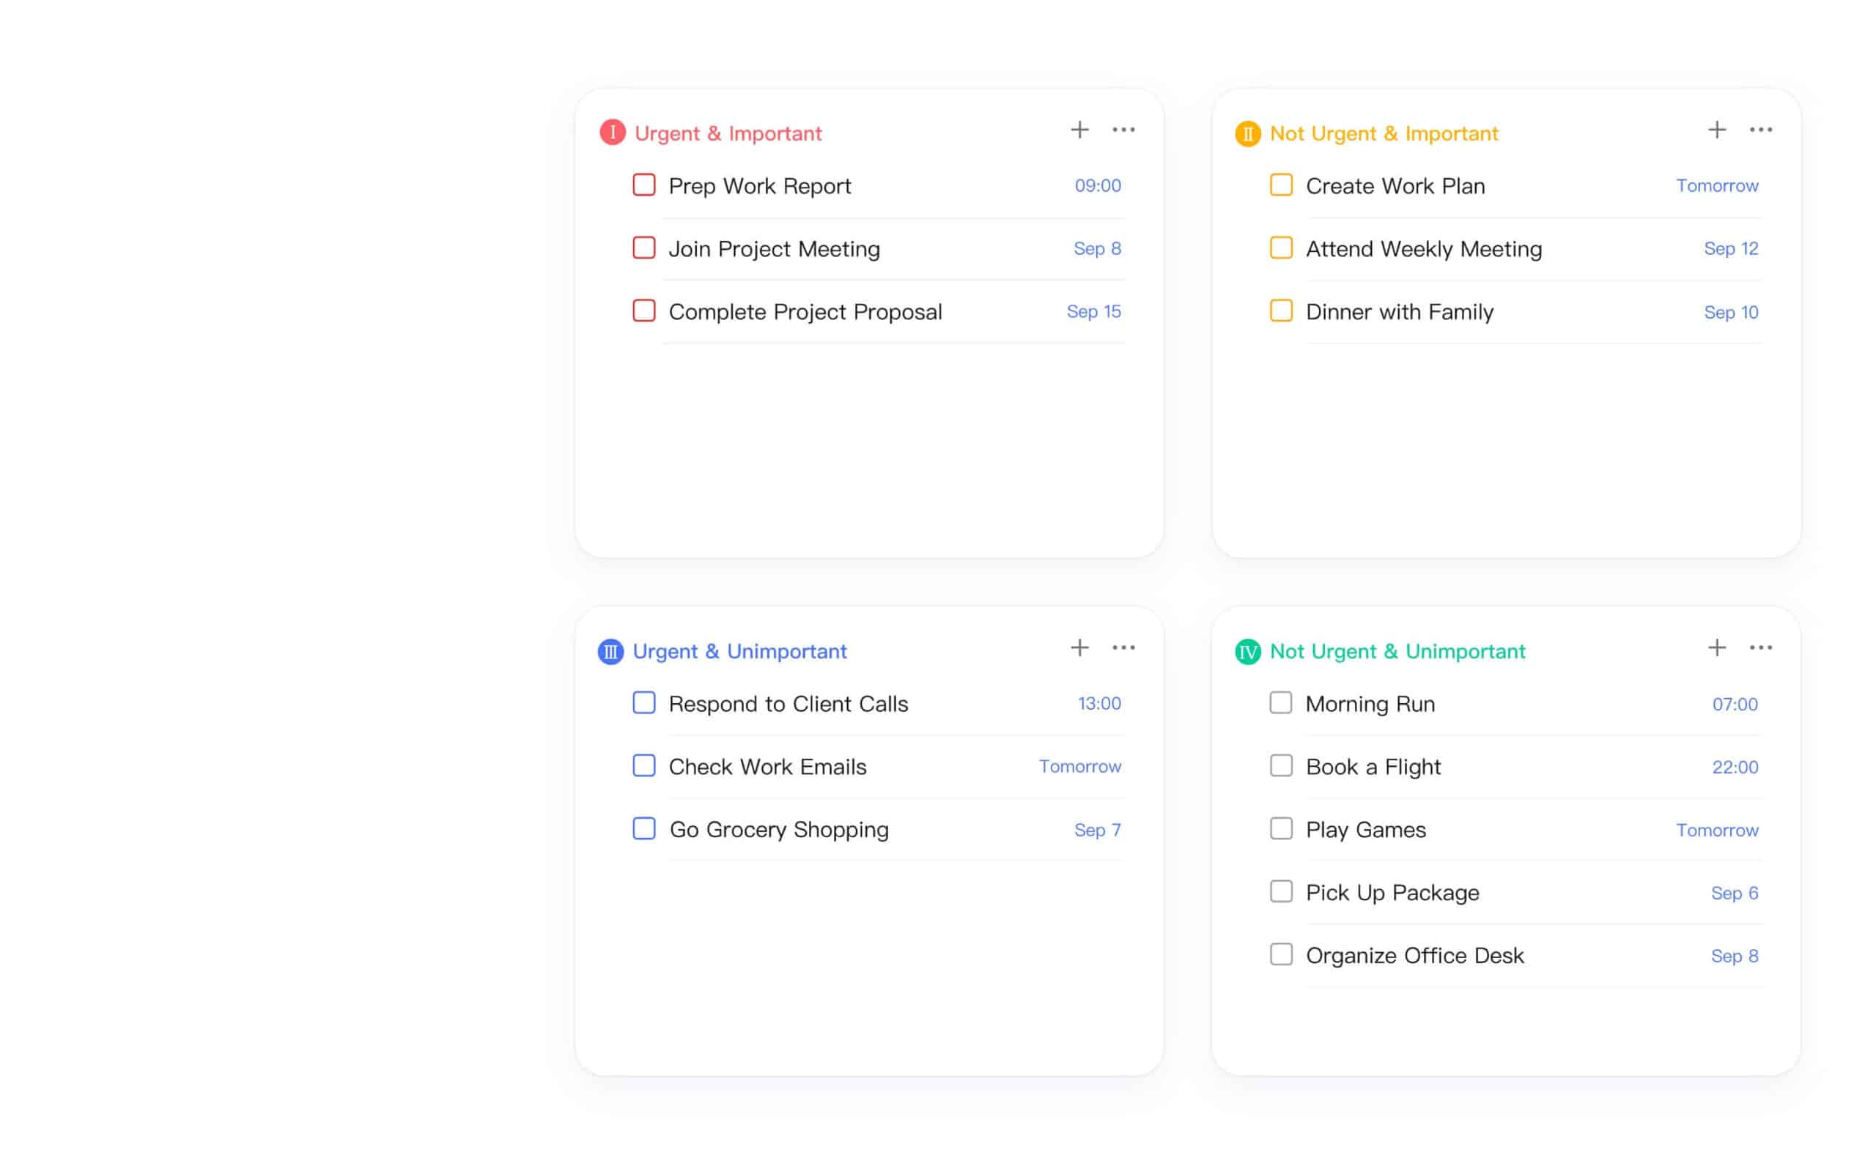Viewport: 1876px width, 1166px height.
Task: Click the Sep 15 due date
Action: pyautogui.click(x=1094, y=311)
